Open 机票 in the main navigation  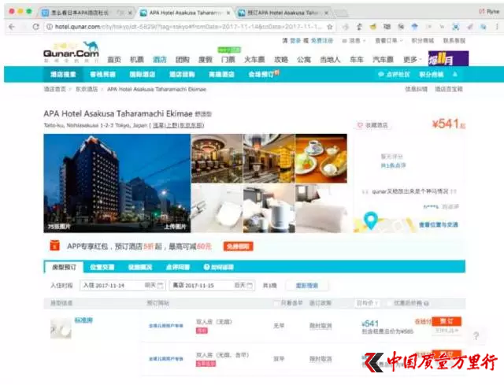click(136, 60)
